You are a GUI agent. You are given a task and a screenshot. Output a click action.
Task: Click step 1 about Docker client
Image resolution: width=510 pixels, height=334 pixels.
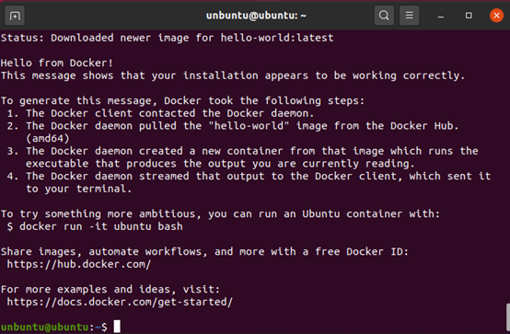pyautogui.click(x=161, y=113)
